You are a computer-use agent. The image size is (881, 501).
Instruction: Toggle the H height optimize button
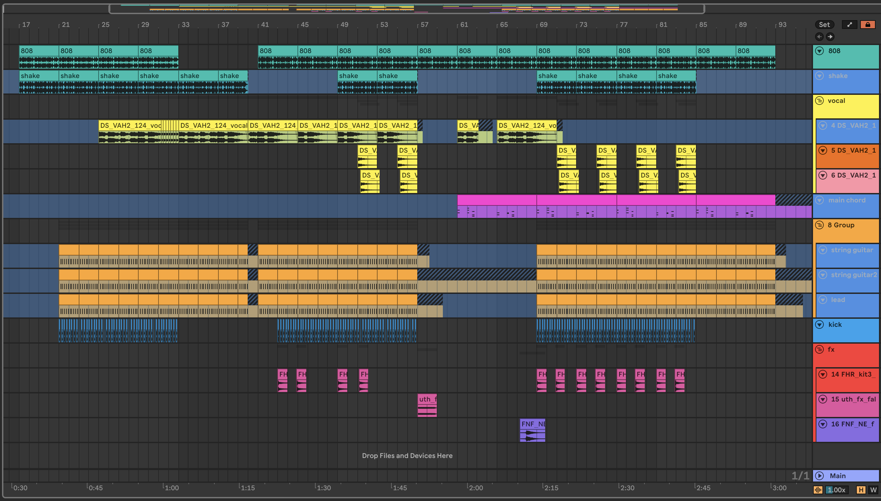pos(861,490)
